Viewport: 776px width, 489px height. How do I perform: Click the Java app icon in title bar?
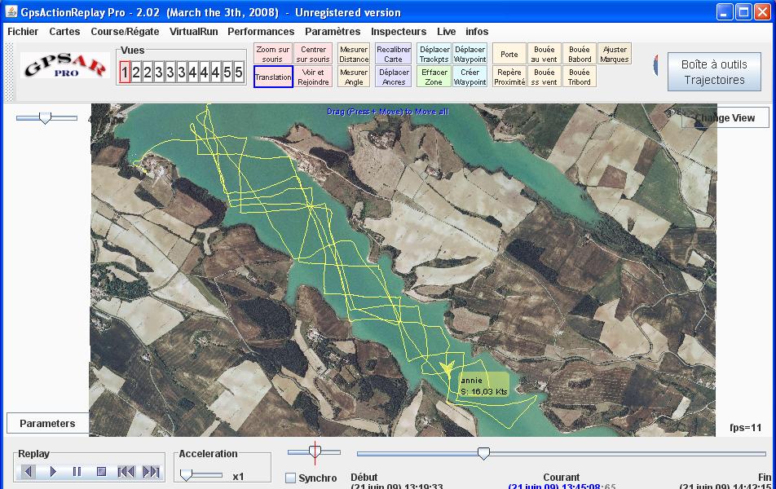(x=11, y=11)
